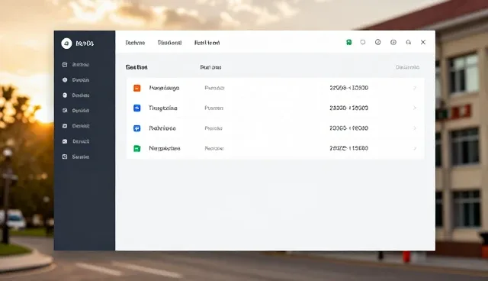Select the last sidebar item at the bottom
Image resolution: width=488 pixels, height=281 pixels.
(76, 157)
